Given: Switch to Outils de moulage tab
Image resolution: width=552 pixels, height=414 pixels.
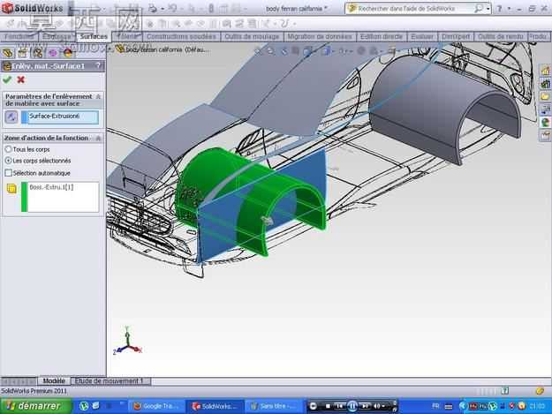Looking at the screenshot, I should (252, 36).
